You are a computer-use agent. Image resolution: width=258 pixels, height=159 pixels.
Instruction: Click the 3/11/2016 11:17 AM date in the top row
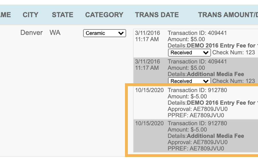(x=147, y=36)
